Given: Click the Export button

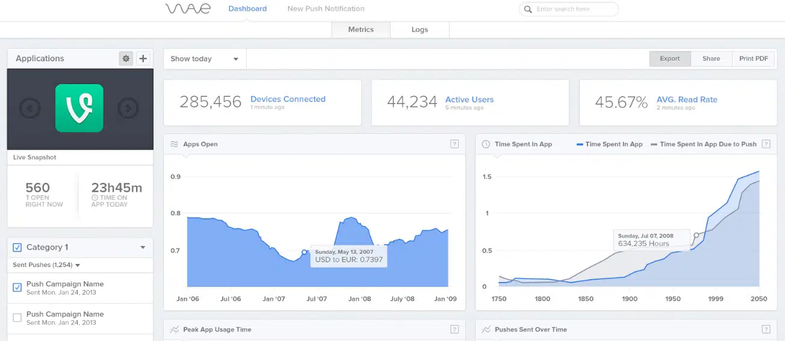Looking at the screenshot, I should pyautogui.click(x=669, y=58).
